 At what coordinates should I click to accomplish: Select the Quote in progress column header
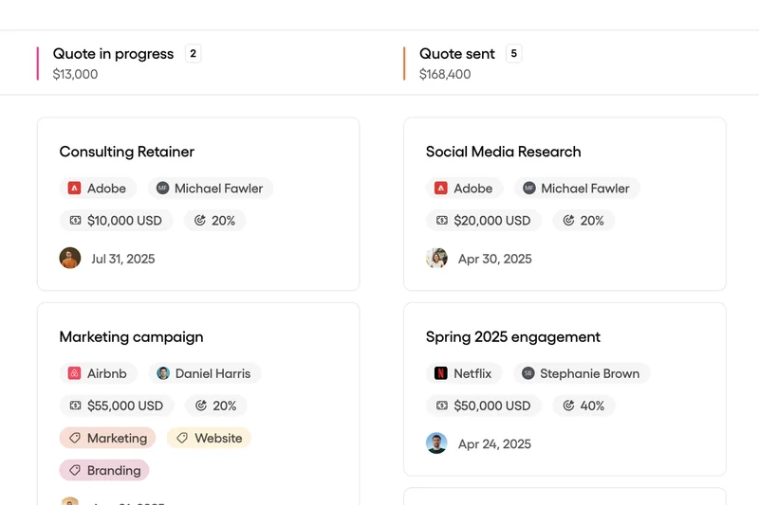[113, 54]
